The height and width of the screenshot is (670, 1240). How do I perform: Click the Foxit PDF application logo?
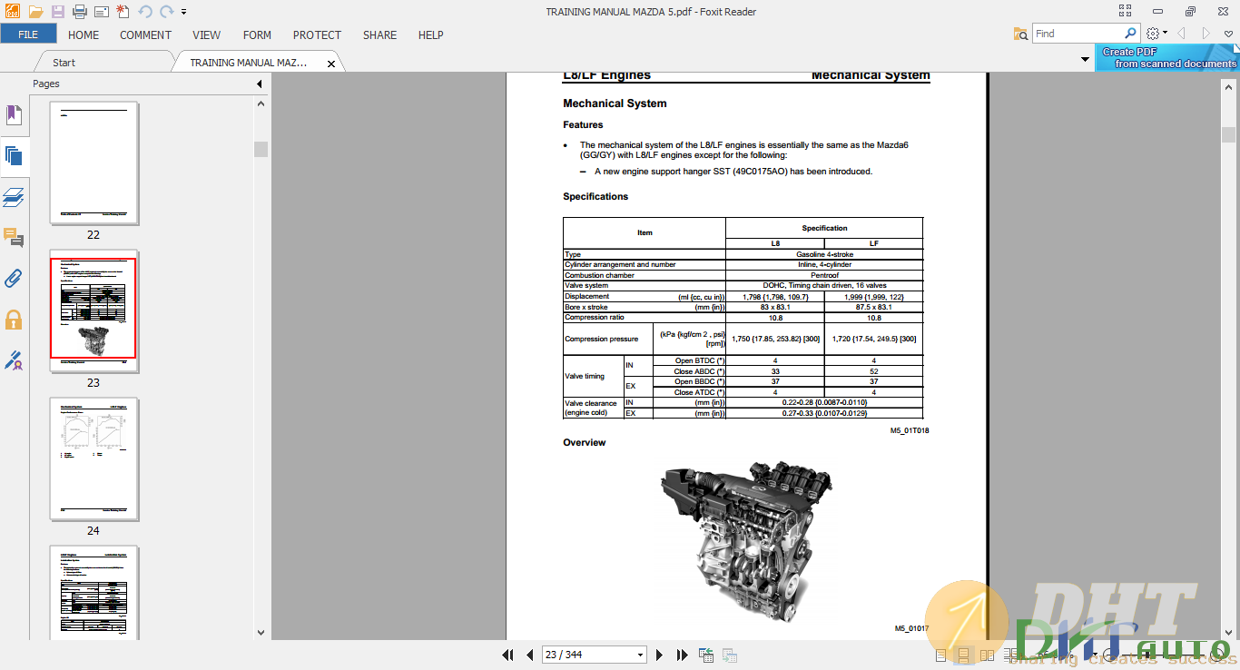pos(14,12)
